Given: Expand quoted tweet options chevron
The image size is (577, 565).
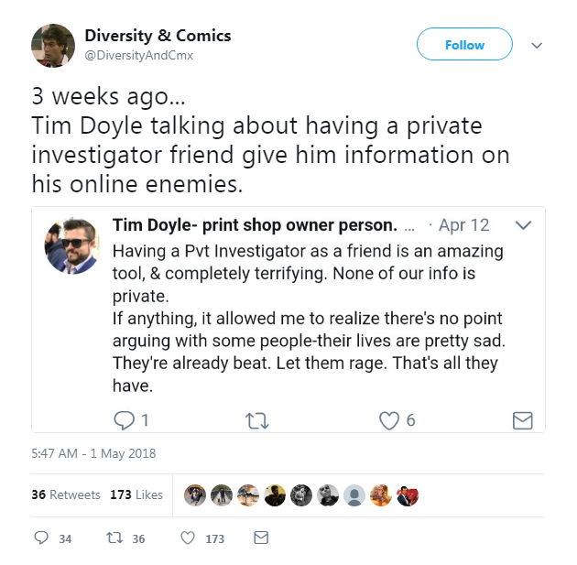Looking at the screenshot, I should (523, 224).
